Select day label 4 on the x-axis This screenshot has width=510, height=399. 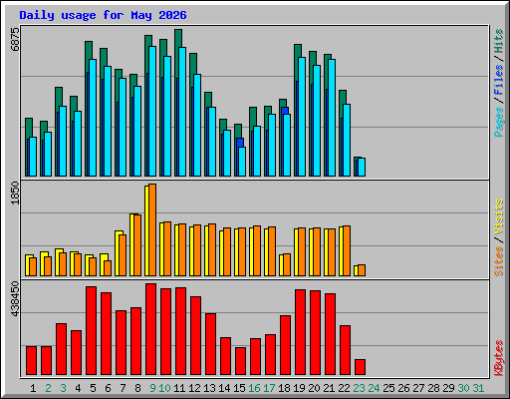click(78, 388)
